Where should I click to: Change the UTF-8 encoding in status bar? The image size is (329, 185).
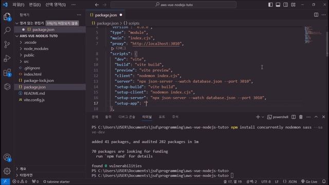pos(266,181)
